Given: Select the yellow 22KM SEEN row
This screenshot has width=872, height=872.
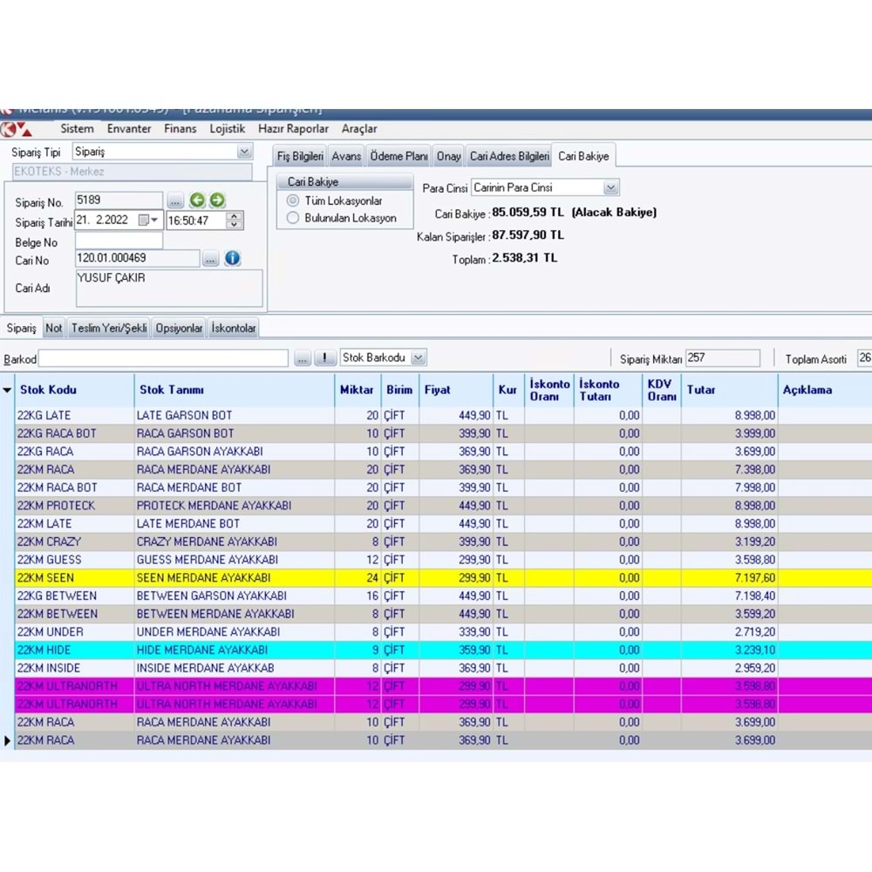Looking at the screenshot, I should pos(443,578).
